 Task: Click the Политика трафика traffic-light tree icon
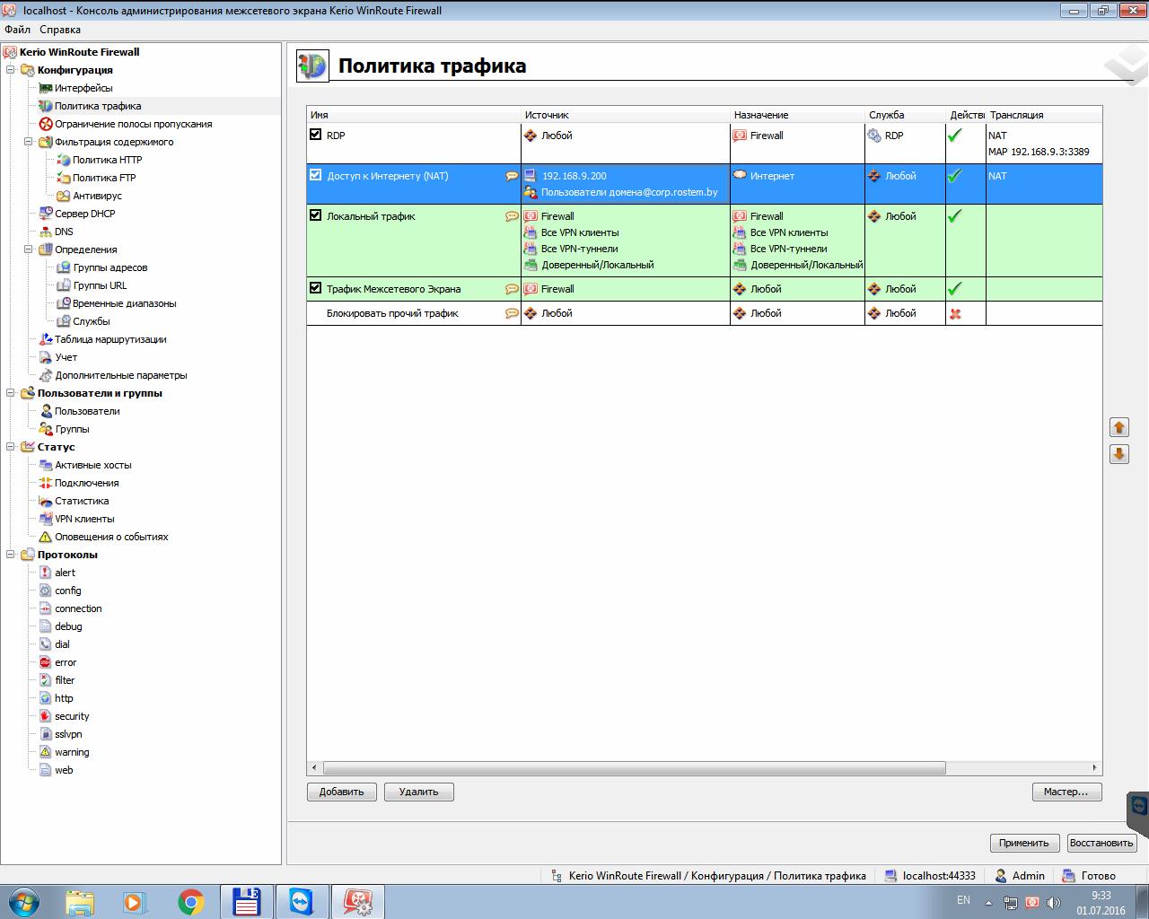[x=45, y=106]
